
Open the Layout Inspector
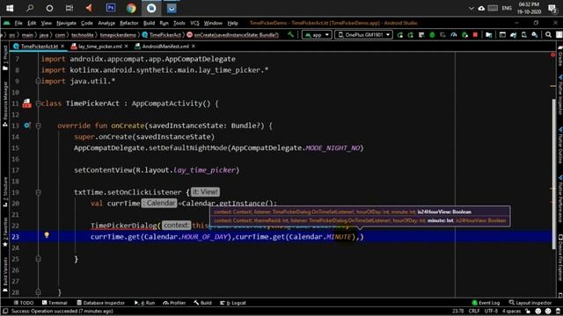pos(530,303)
